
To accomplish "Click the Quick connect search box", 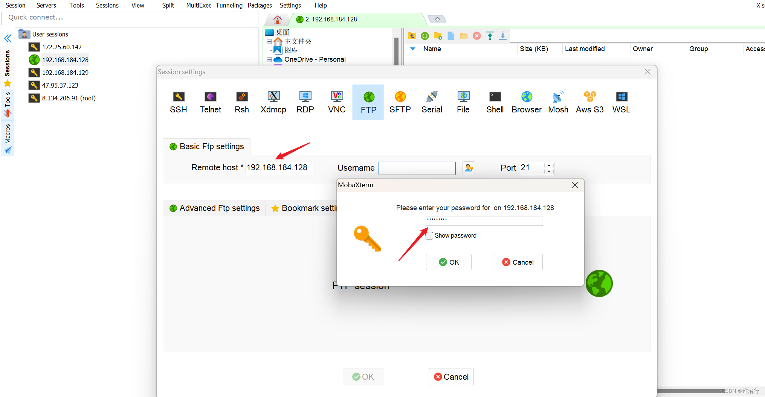I will pos(130,18).
